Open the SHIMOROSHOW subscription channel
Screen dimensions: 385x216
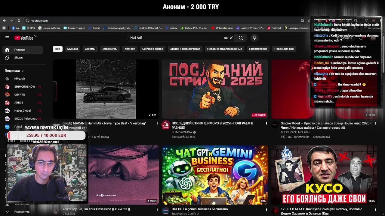[x=23, y=87]
